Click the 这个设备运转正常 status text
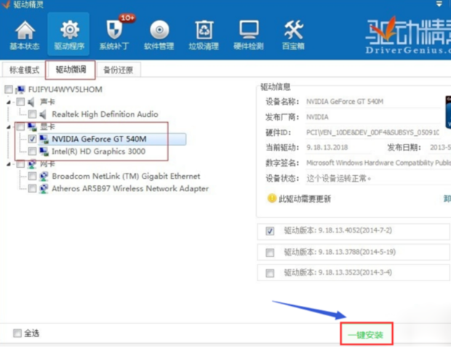 click(x=338, y=179)
